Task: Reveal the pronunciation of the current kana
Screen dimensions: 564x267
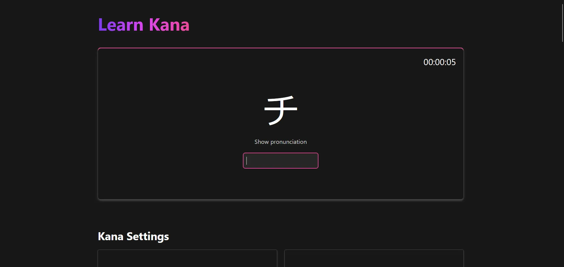Action: click(280, 142)
